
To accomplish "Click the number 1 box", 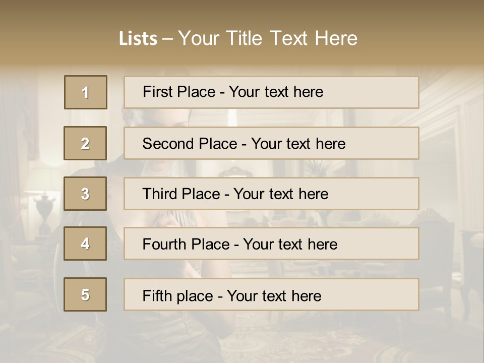I will tap(86, 92).
